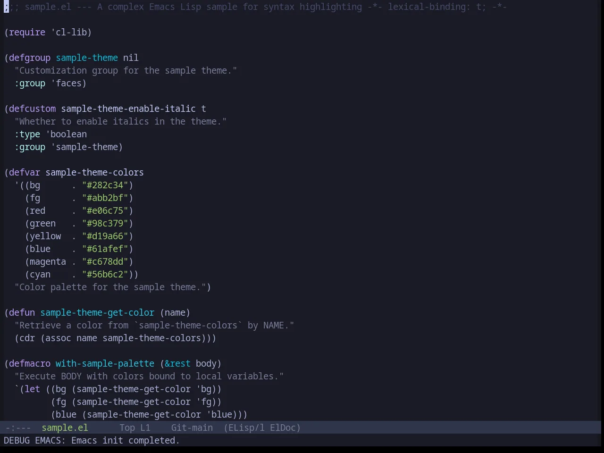Click 'sample-theme-enable-italic' variable name
Viewport: 604px width, 453px height.
coord(128,109)
